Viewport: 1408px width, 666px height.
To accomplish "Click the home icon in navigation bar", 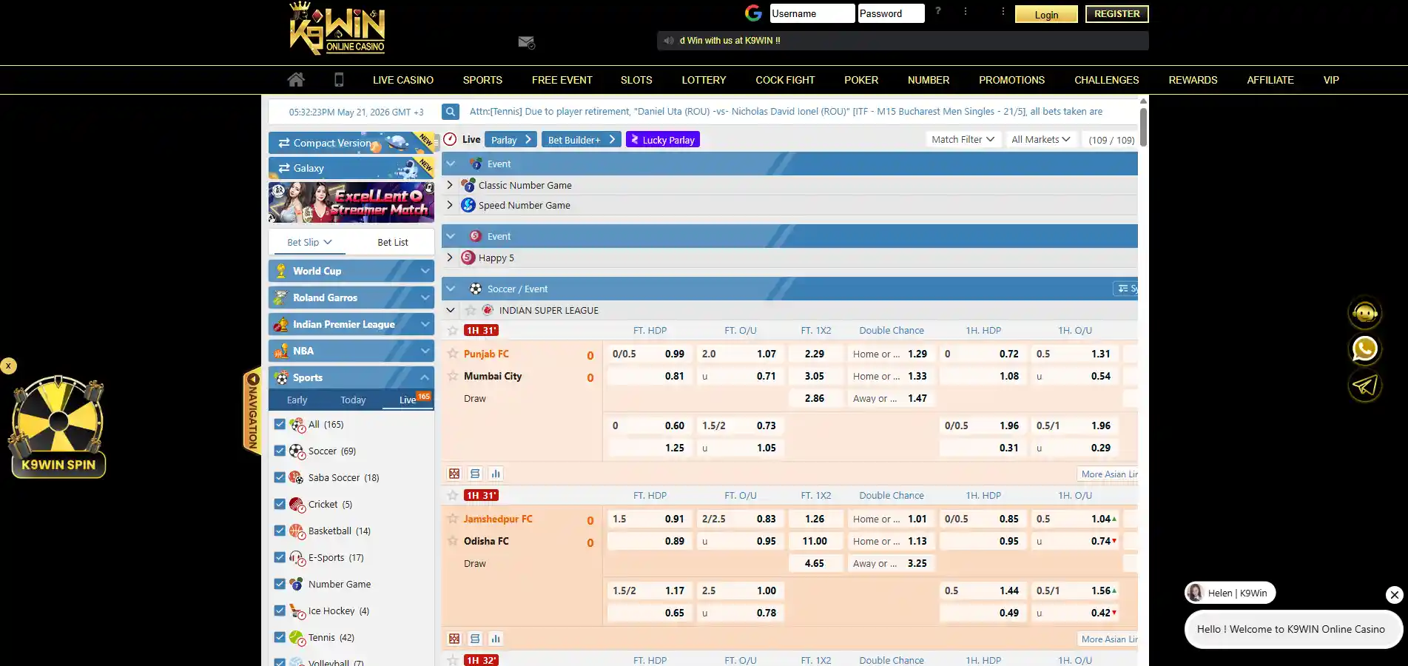I will (x=296, y=80).
